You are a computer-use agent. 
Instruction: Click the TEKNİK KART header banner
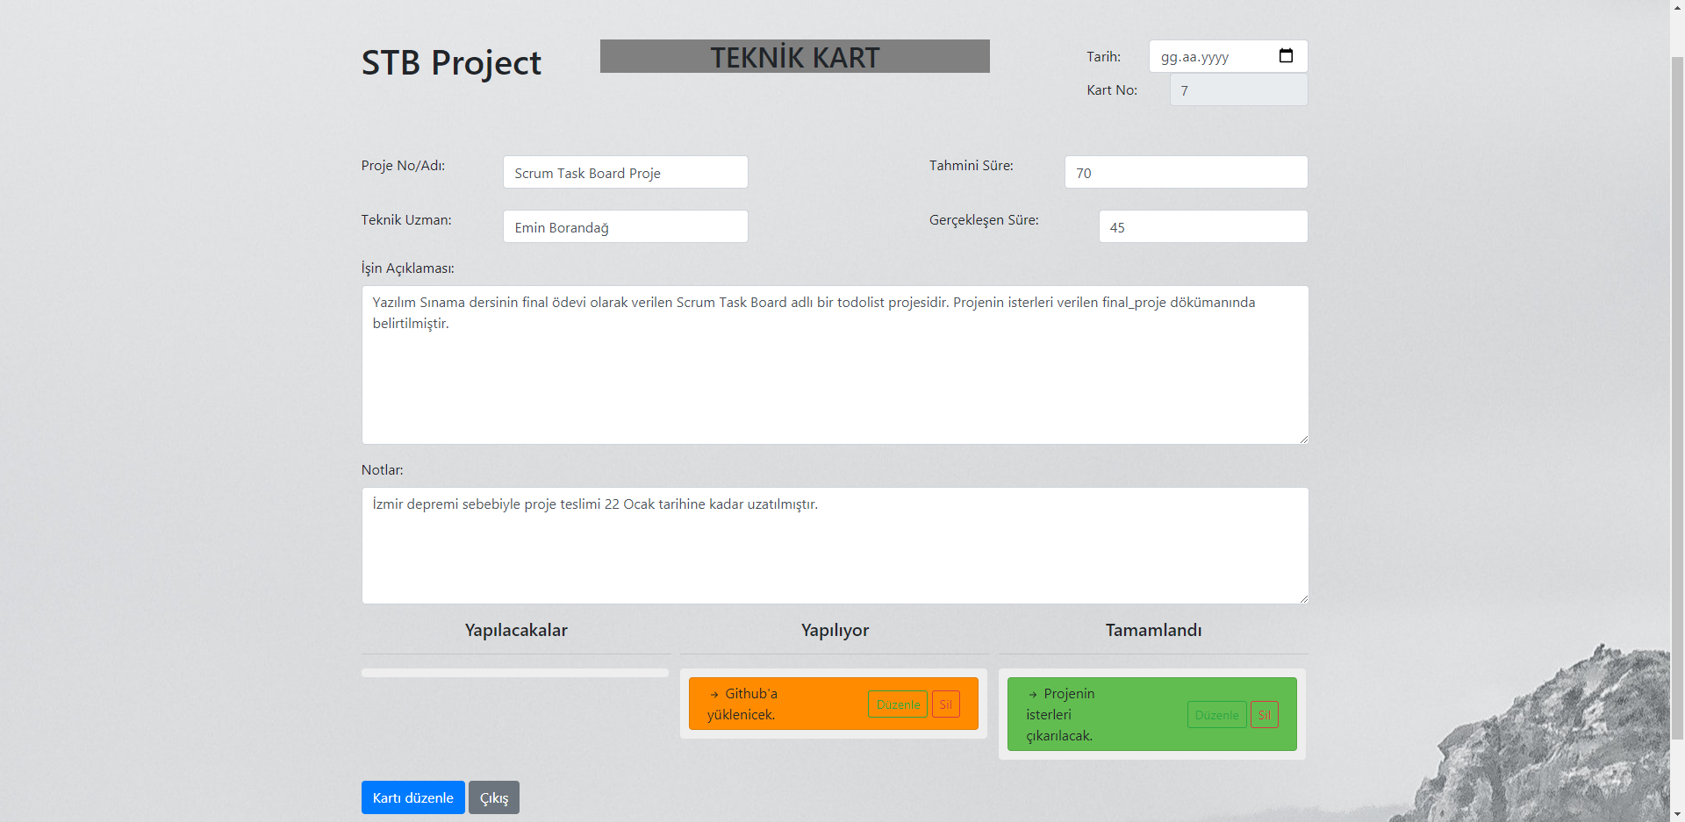[x=794, y=56]
